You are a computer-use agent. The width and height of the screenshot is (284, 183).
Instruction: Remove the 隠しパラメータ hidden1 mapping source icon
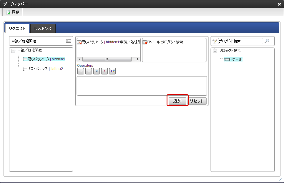coord(79,42)
